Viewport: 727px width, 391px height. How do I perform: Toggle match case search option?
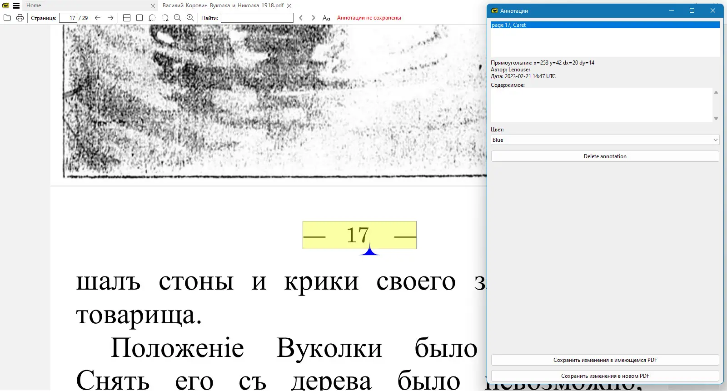(326, 18)
